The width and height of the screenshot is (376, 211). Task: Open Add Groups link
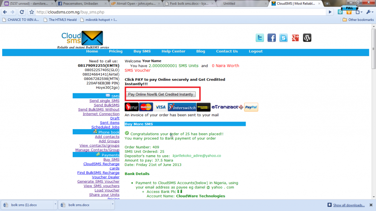(109, 141)
